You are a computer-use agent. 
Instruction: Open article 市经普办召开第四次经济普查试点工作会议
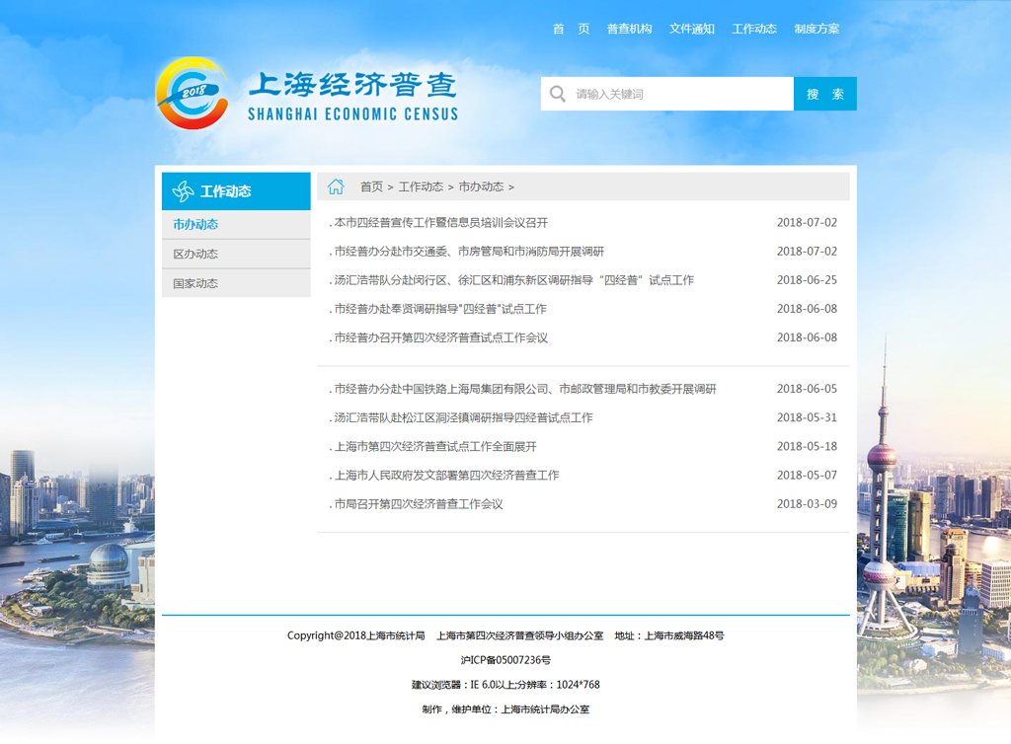[441, 337]
